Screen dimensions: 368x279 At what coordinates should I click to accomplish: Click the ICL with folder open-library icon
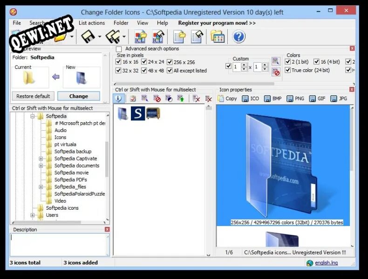[x=140, y=37]
